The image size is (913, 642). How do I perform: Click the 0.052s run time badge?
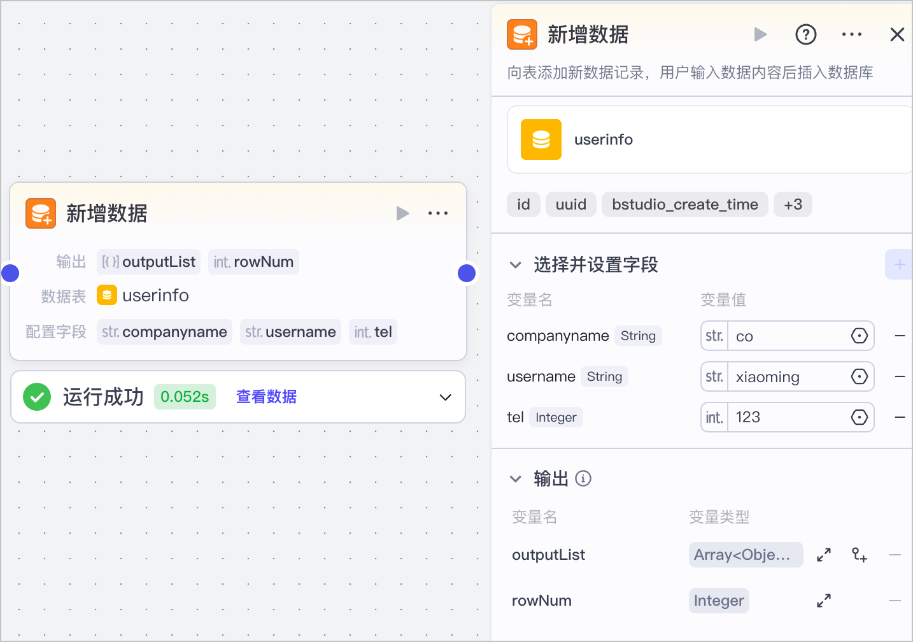(185, 397)
